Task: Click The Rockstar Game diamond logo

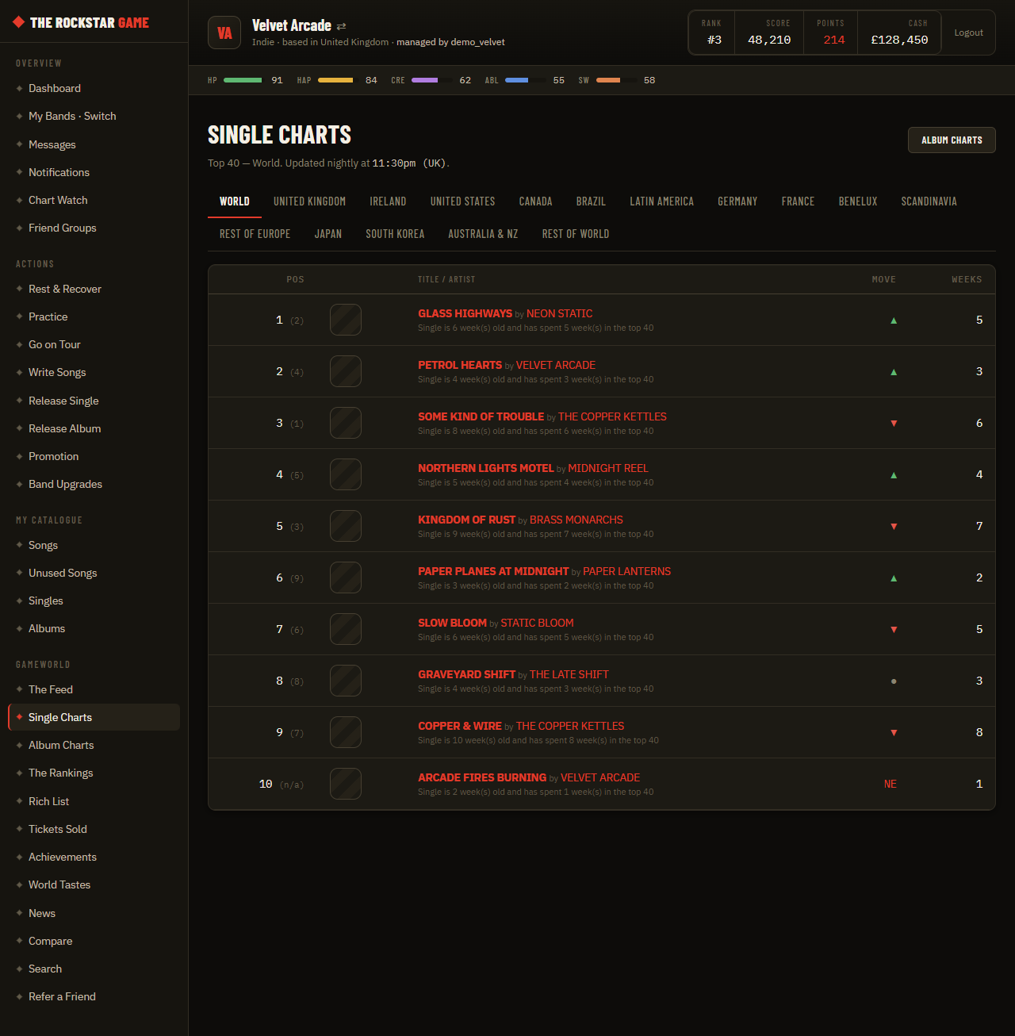Action: pyautogui.click(x=19, y=22)
